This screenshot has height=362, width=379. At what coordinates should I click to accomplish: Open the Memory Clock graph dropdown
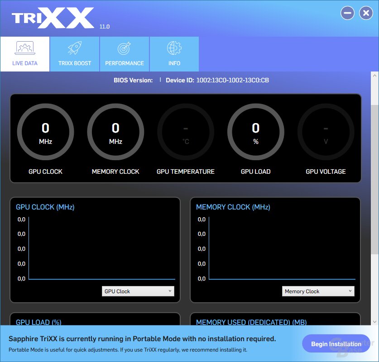coord(318,291)
